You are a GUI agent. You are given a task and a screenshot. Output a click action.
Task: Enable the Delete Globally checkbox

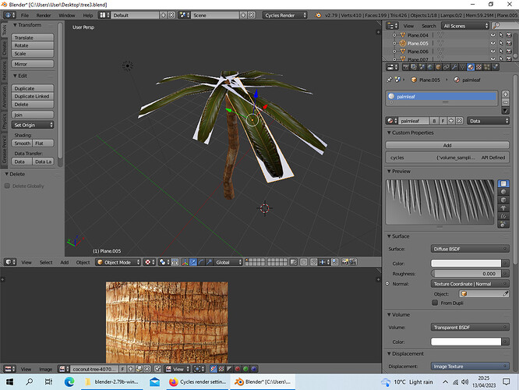7,186
